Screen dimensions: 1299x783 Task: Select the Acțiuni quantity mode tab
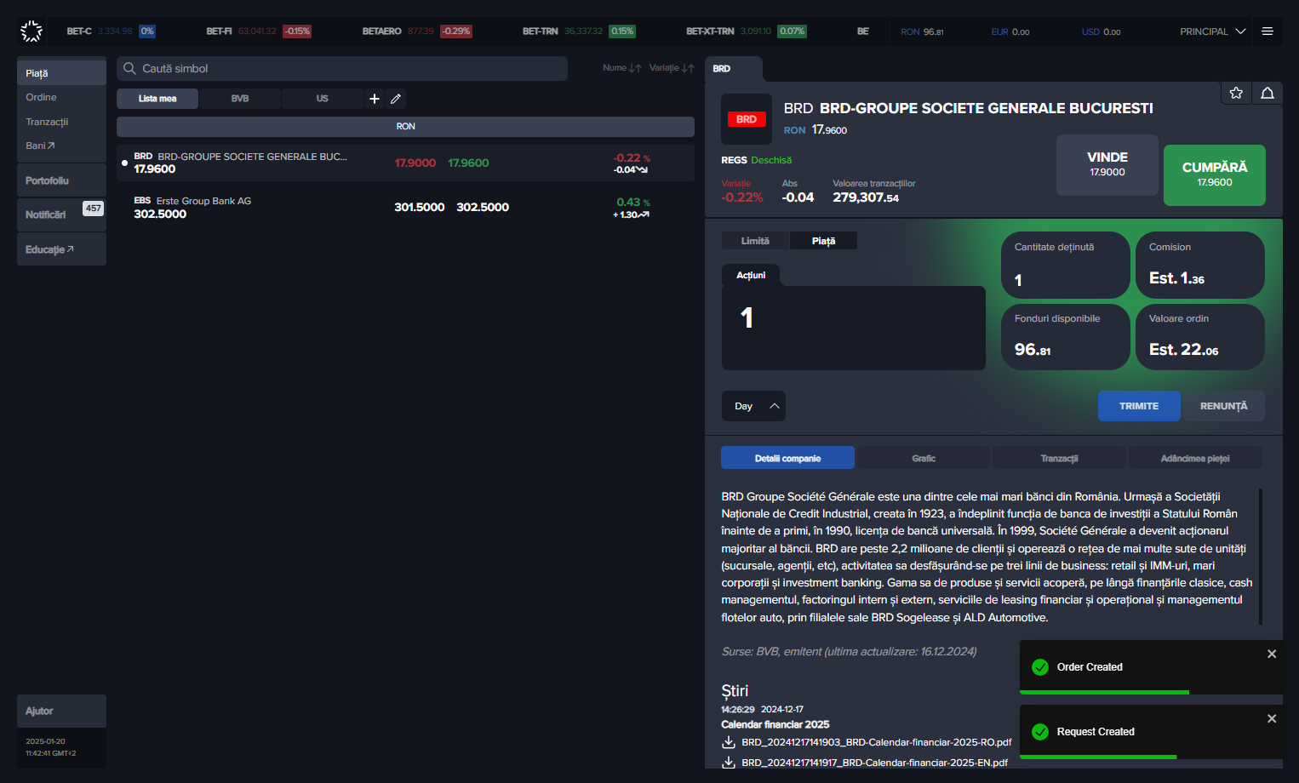(x=751, y=275)
